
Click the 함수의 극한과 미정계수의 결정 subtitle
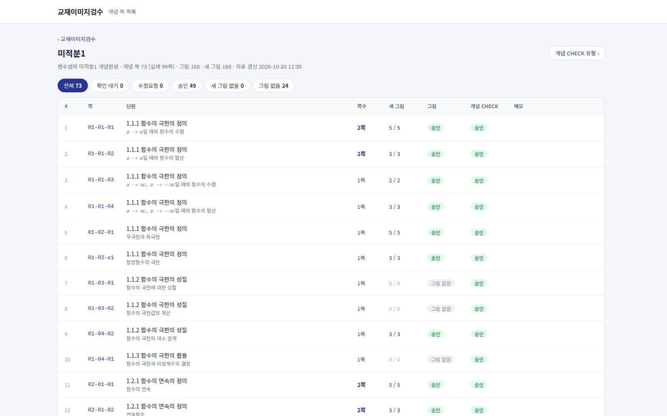[158, 364]
